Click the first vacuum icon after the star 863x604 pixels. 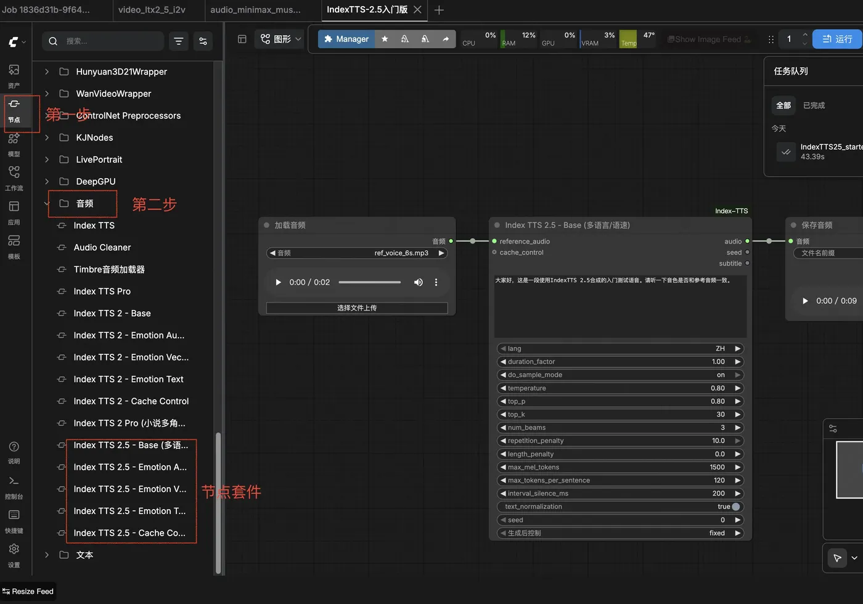[405, 39]
